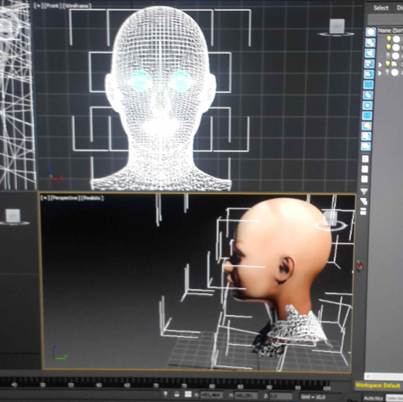
Task: Click Sort by Hierarchy icon under funnel
Action: click(x=363, y=201)
